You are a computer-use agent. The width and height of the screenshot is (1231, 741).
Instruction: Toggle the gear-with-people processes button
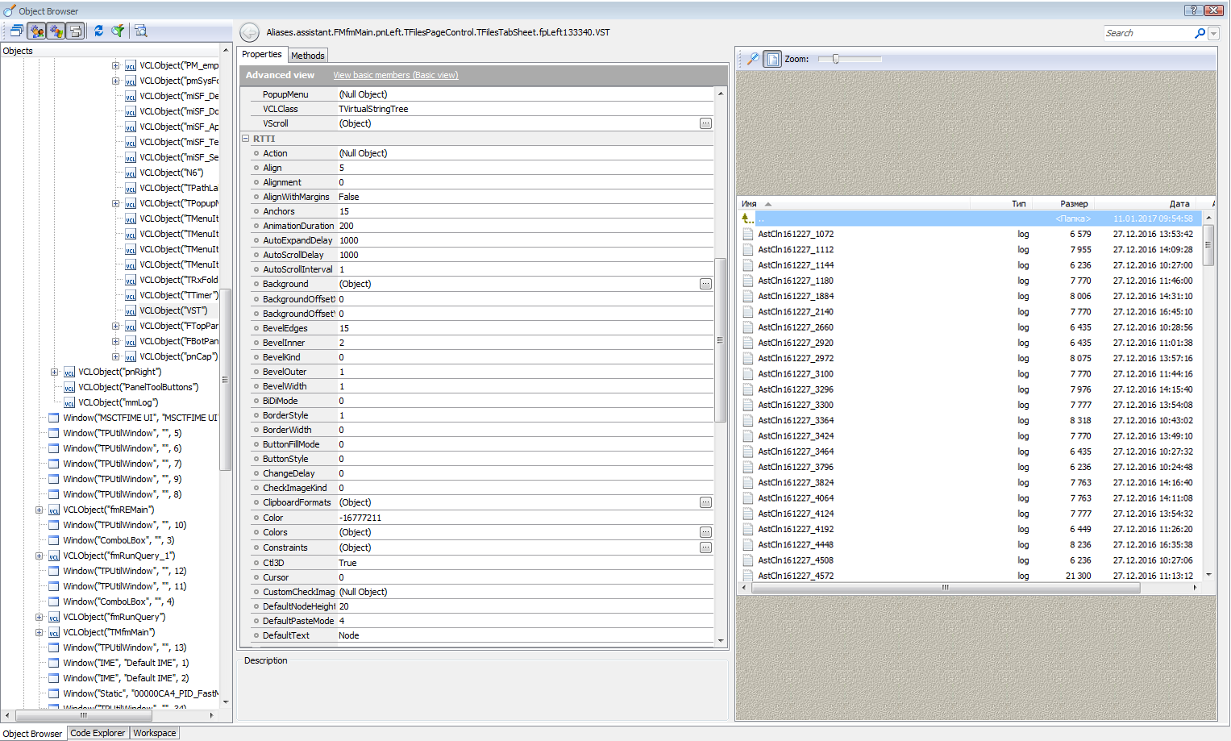36,31
